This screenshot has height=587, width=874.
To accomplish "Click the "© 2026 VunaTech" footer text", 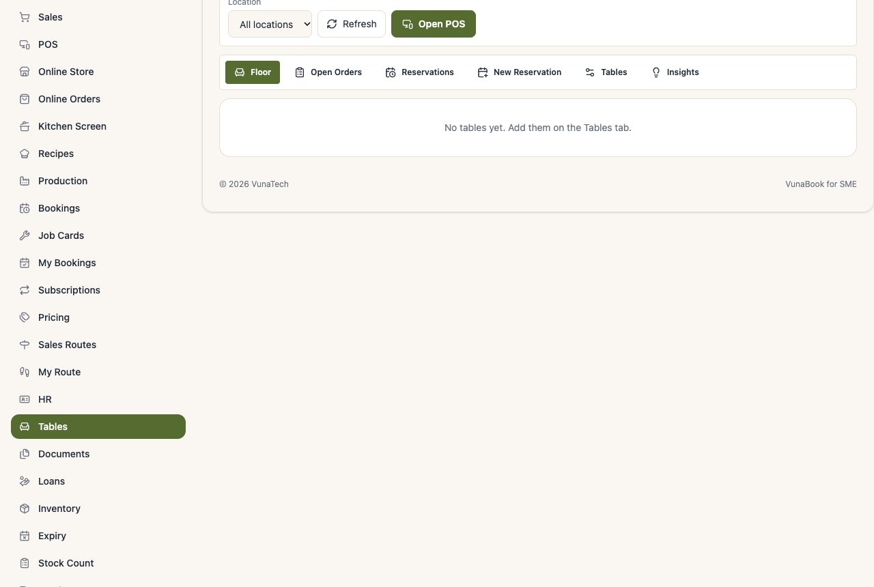I will tap(254, 184).
